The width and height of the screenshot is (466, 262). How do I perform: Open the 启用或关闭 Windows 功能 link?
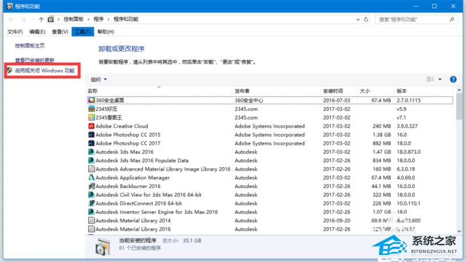[45, 70]
